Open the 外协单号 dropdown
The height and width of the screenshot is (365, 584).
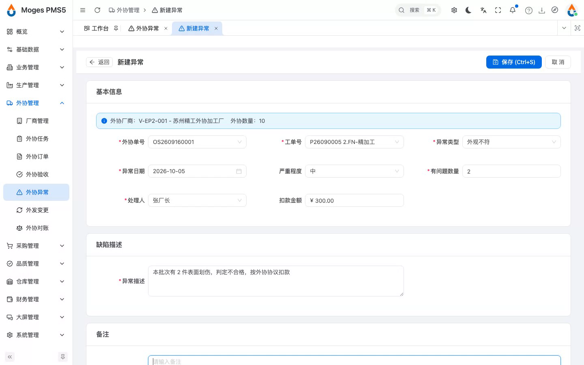pos(197,142)
